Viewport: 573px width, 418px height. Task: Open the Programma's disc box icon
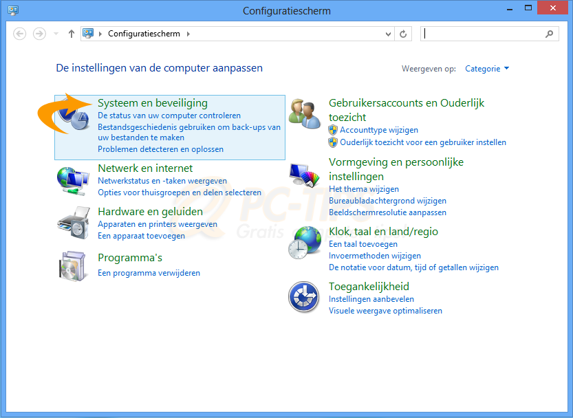[x=73, y=266]
